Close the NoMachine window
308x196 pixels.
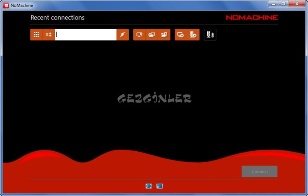296,4
